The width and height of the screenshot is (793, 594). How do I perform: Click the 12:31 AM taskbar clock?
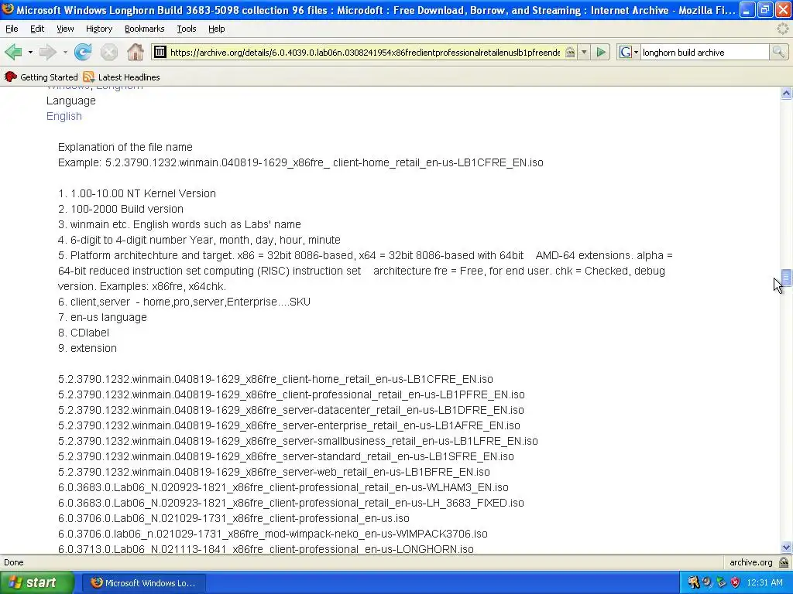[764, 583]
